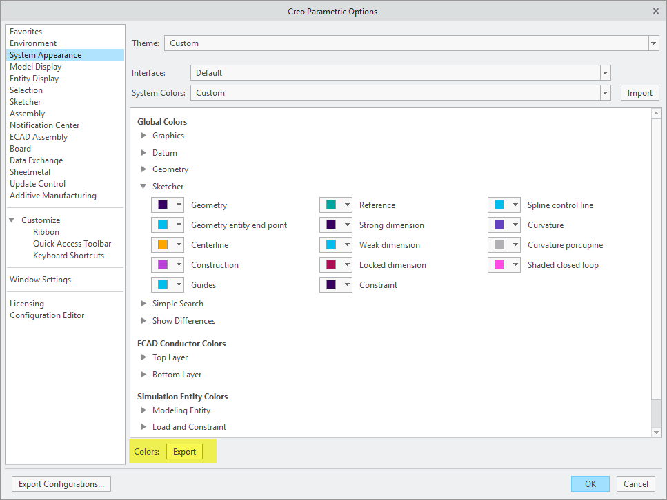Collapse the Customize tree in the sidebar
Image resolution: width=667 pixels, height=500 pixels.
tap(12, 220)
